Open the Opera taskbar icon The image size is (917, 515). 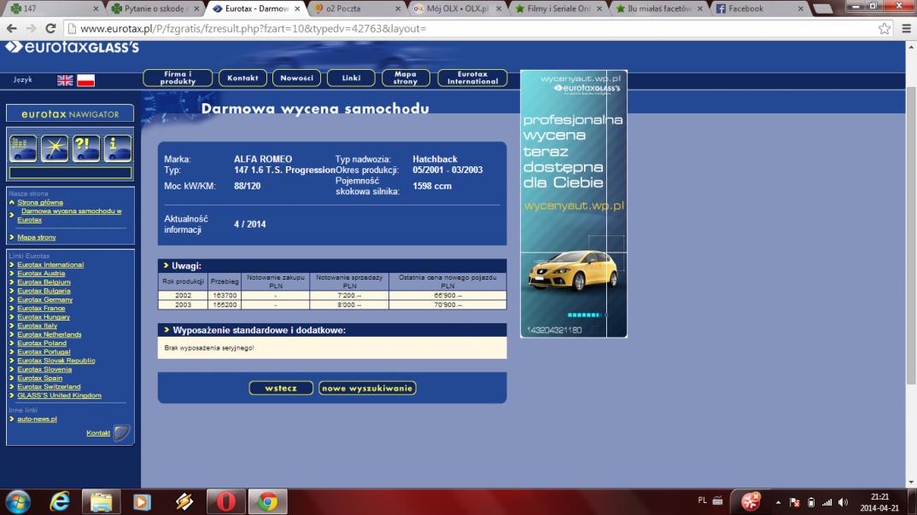(x=226, y=501)
